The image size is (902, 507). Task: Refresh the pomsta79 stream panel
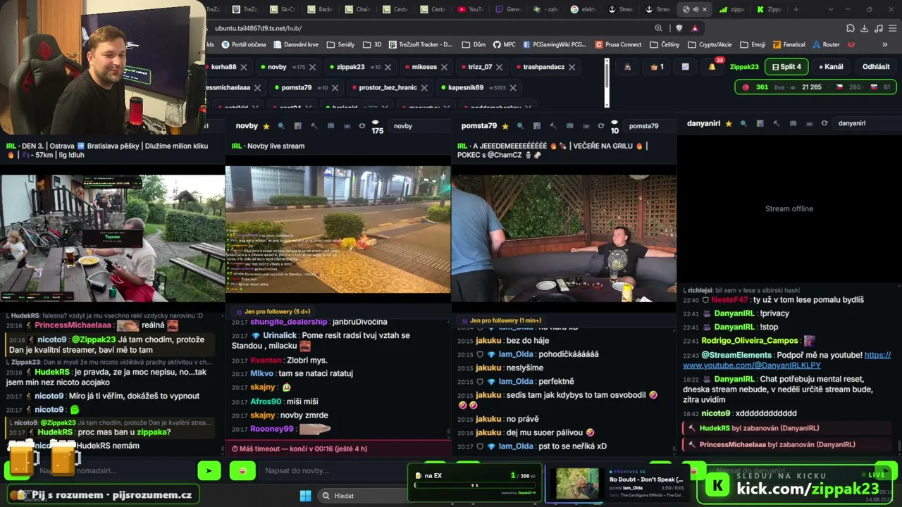pos(601,126)
